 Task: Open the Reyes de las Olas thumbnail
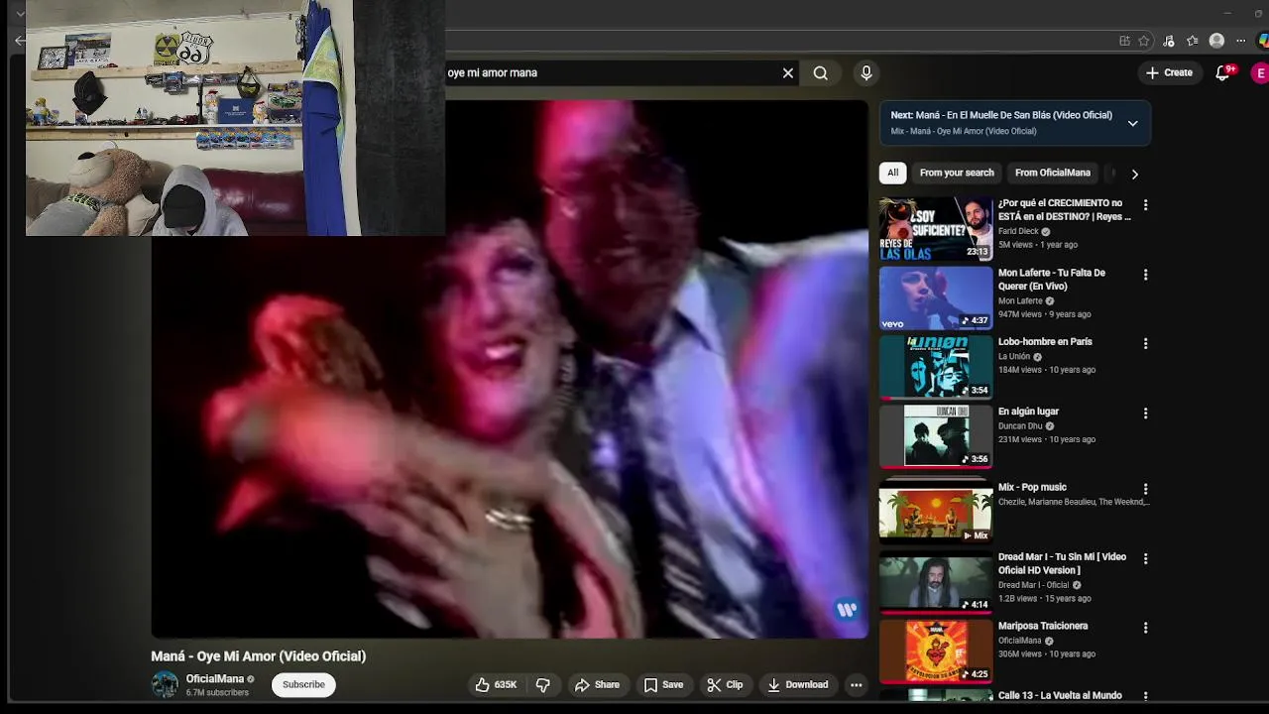(936, 229)
